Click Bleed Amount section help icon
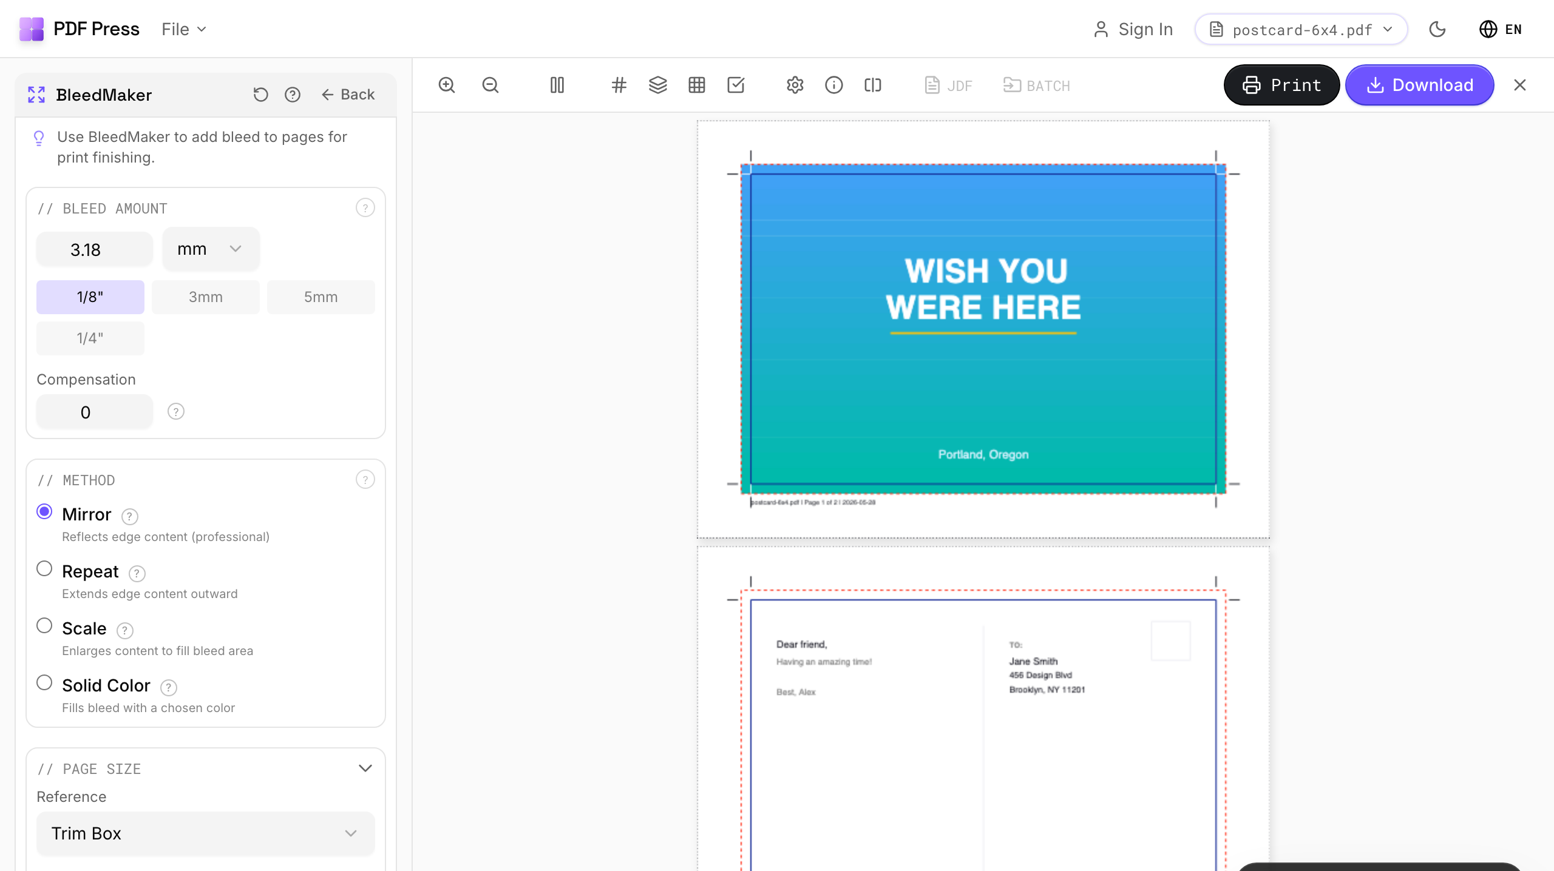Screen dimensions: 1554x871 (365, 208)
